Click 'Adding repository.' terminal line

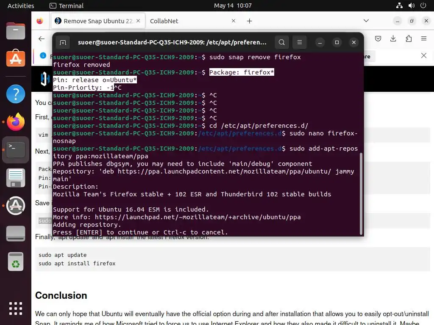(87, 225)
